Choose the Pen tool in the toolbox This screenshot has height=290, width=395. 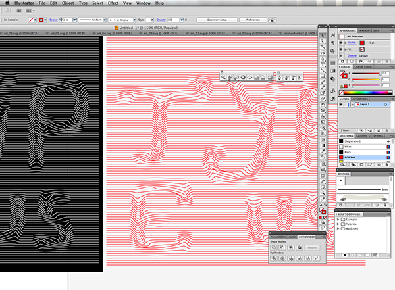tap(323, 59)
